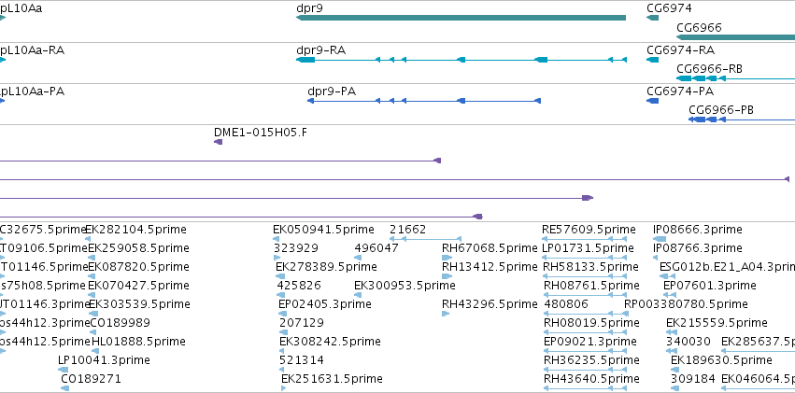Open EST EK259058.5prime

138,248
